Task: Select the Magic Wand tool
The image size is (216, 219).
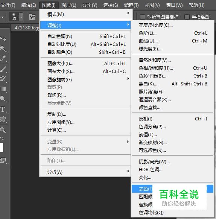Action: click(3, 49)
